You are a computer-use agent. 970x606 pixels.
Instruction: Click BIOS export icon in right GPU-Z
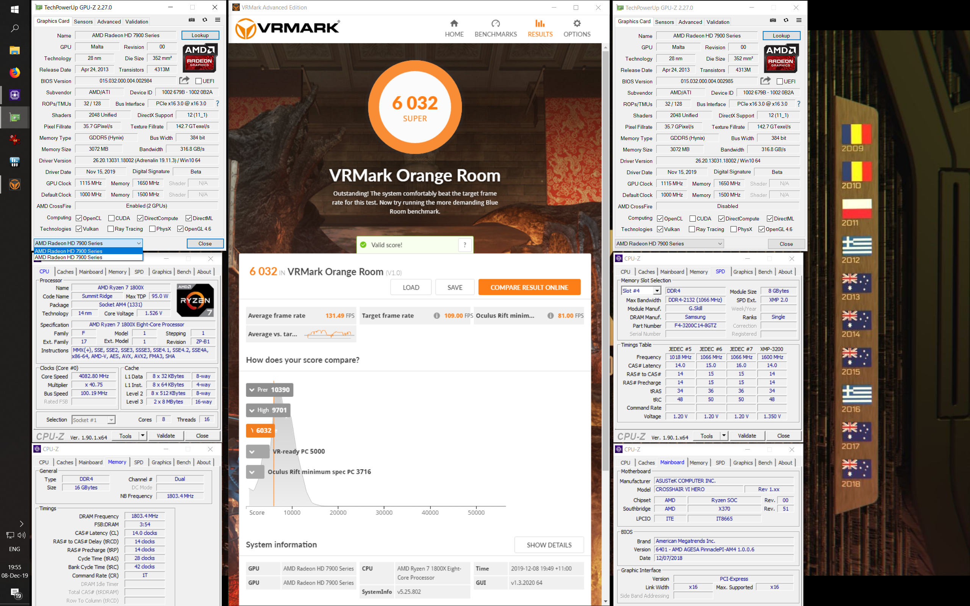pos(765,81)
